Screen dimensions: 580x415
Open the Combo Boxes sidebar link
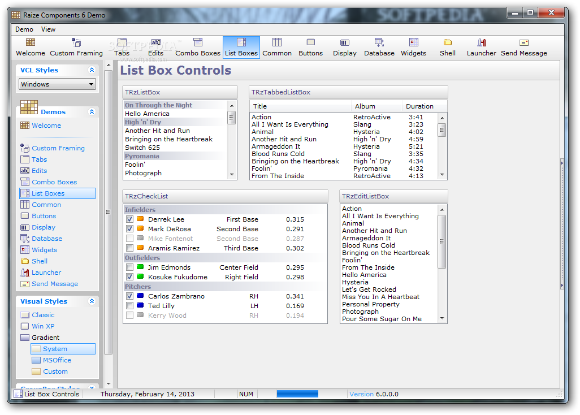54,182
